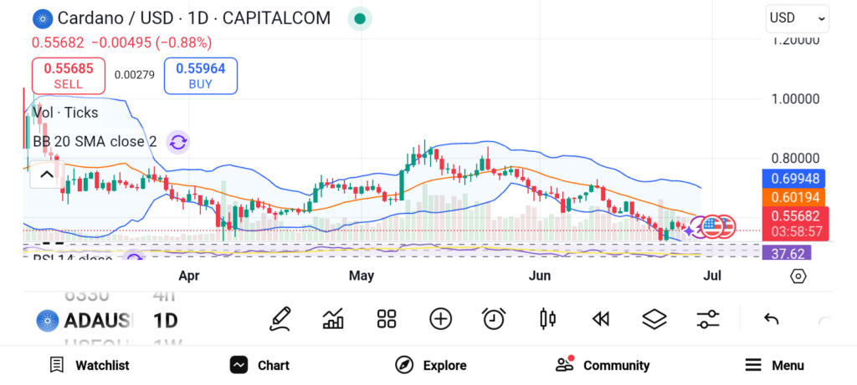Image resolution: width=857 pixels, height=385 pixels.
Task: Open the Menu tab
Action: (x=774, y=365)
